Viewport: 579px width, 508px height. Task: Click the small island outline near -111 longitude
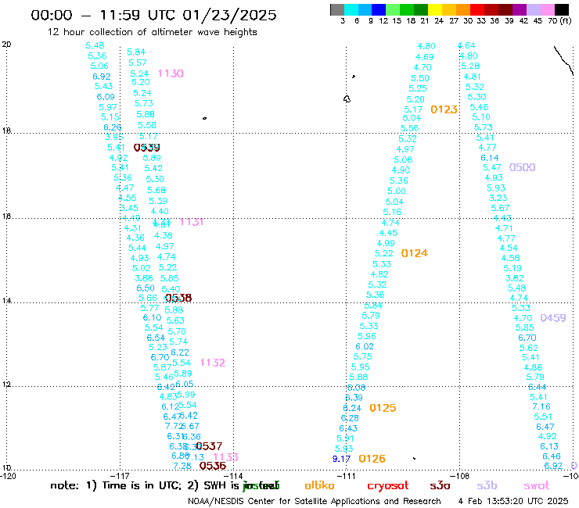coord(347,99)
